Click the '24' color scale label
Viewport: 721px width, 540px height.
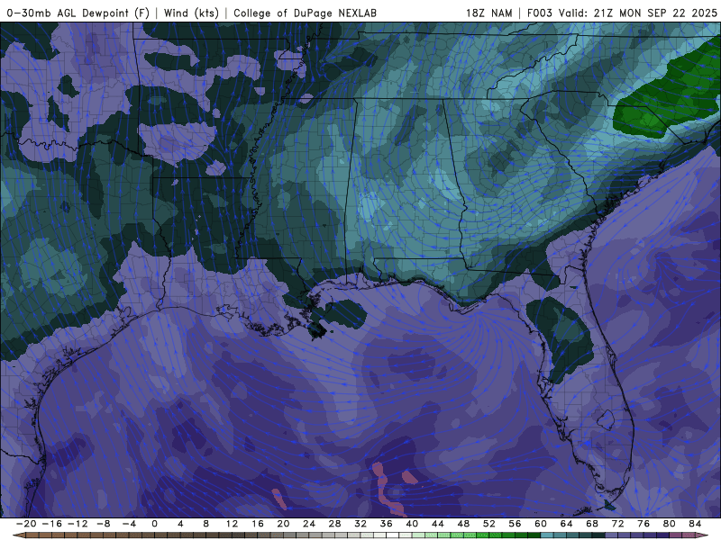[309, 524]
